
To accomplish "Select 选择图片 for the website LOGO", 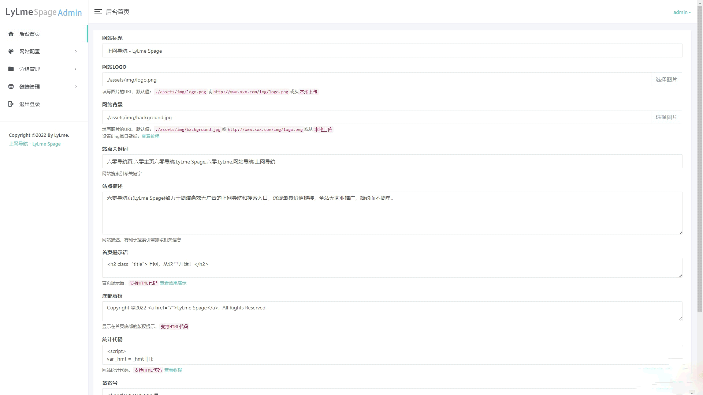I will (666, 79).
